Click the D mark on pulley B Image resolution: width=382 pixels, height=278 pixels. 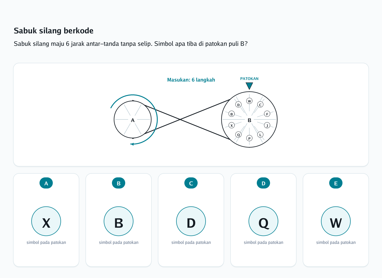coord(238,105)
